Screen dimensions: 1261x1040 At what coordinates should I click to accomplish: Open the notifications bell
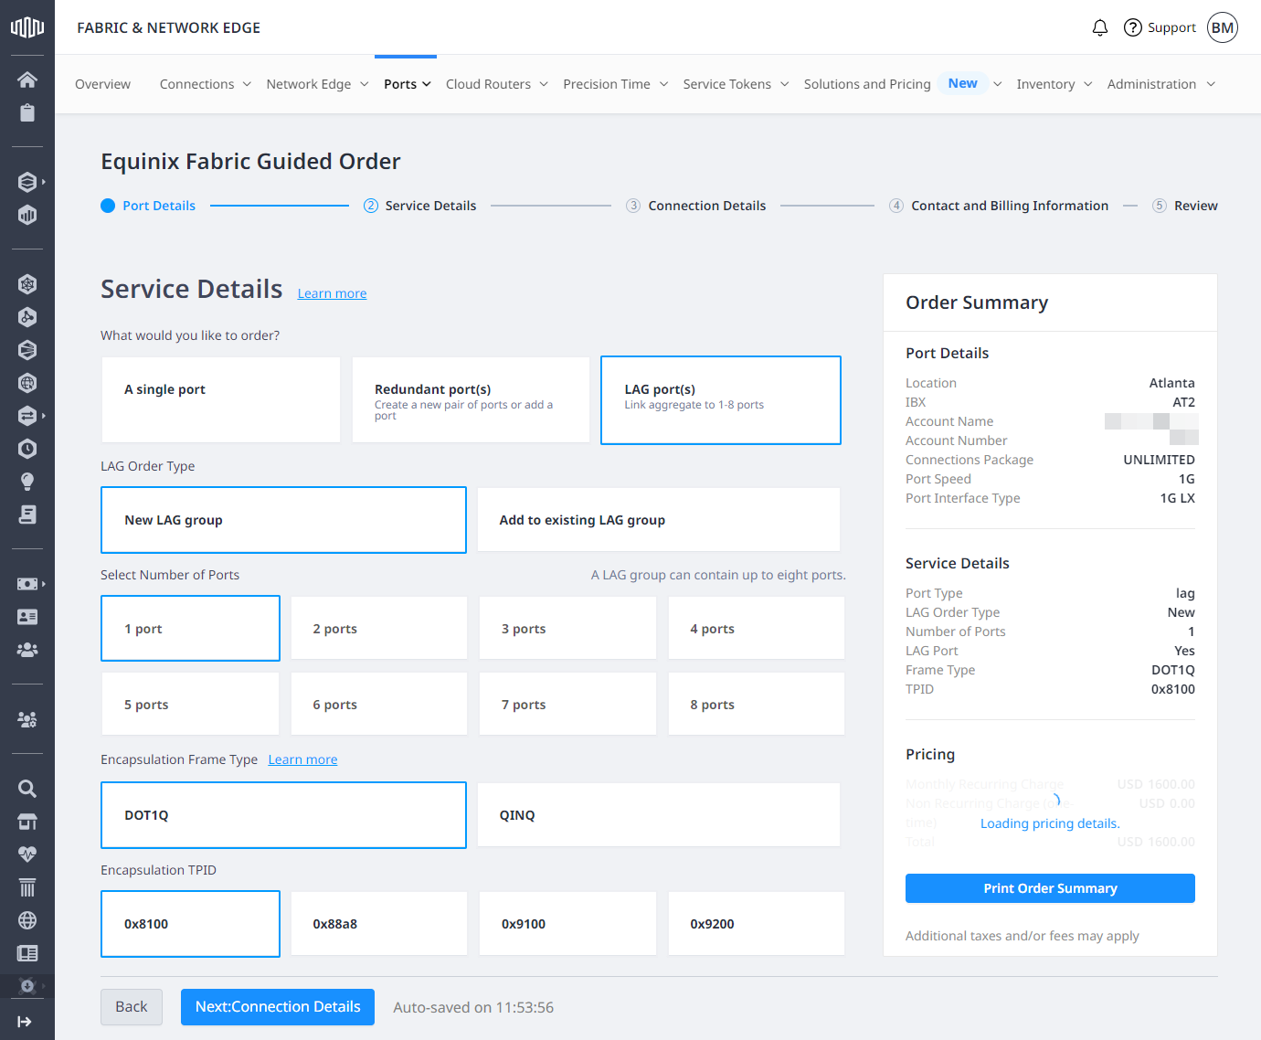[1100, 27]
